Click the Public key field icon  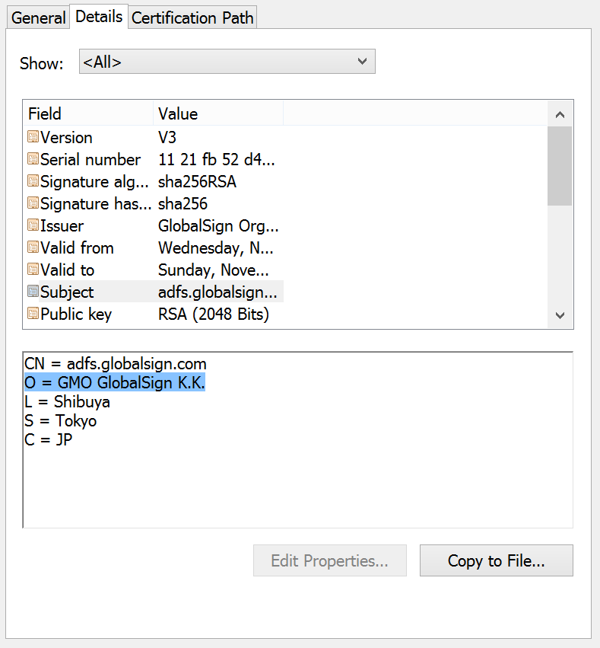pyautogui.click(x=33, y=314)
